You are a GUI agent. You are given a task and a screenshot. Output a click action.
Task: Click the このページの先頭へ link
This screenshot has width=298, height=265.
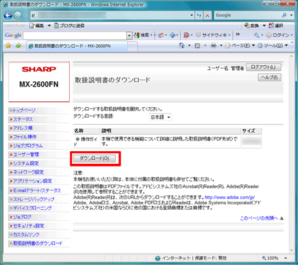click(x=259, y=218)
